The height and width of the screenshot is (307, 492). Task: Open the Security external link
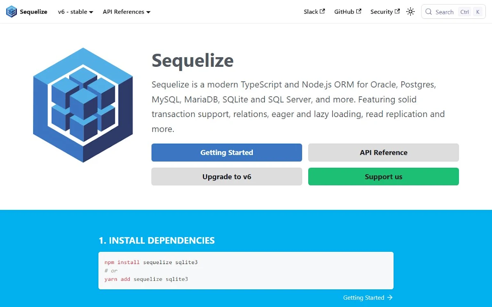tap(385, 12)
